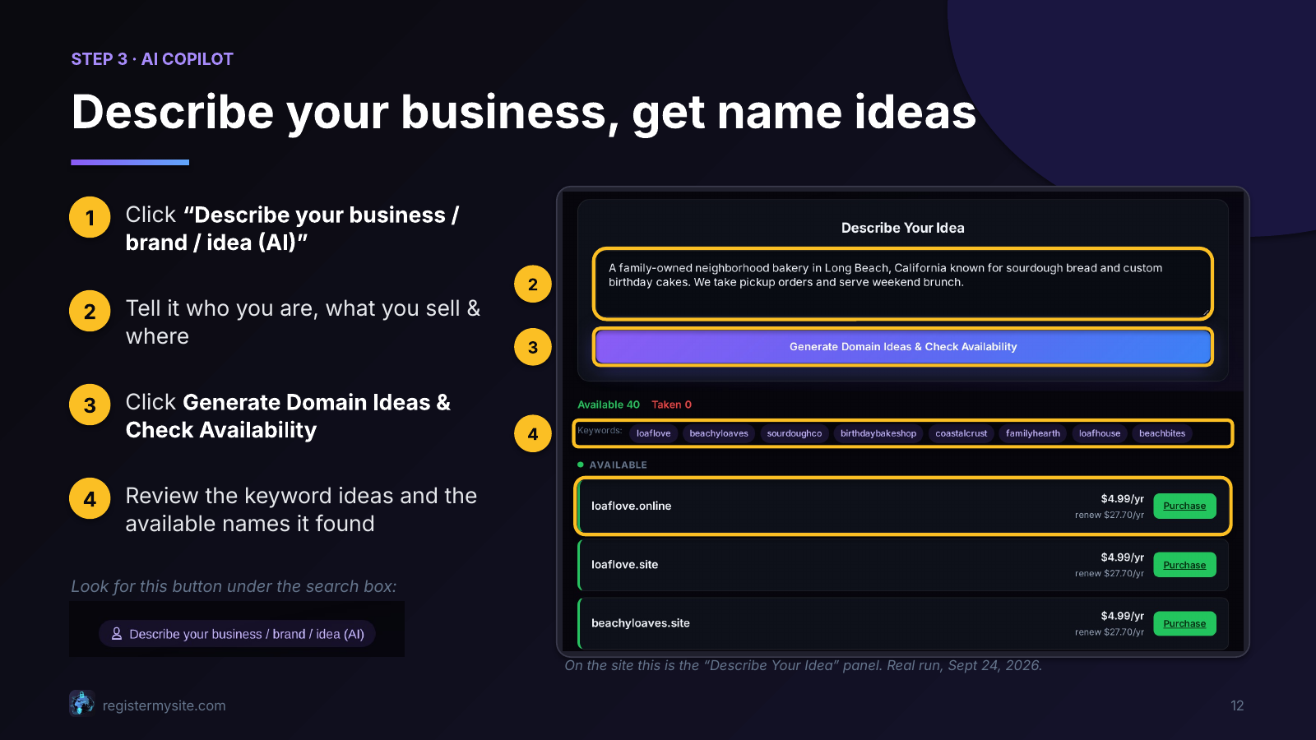Click the registermysite.com footer text

coord(164,705)
